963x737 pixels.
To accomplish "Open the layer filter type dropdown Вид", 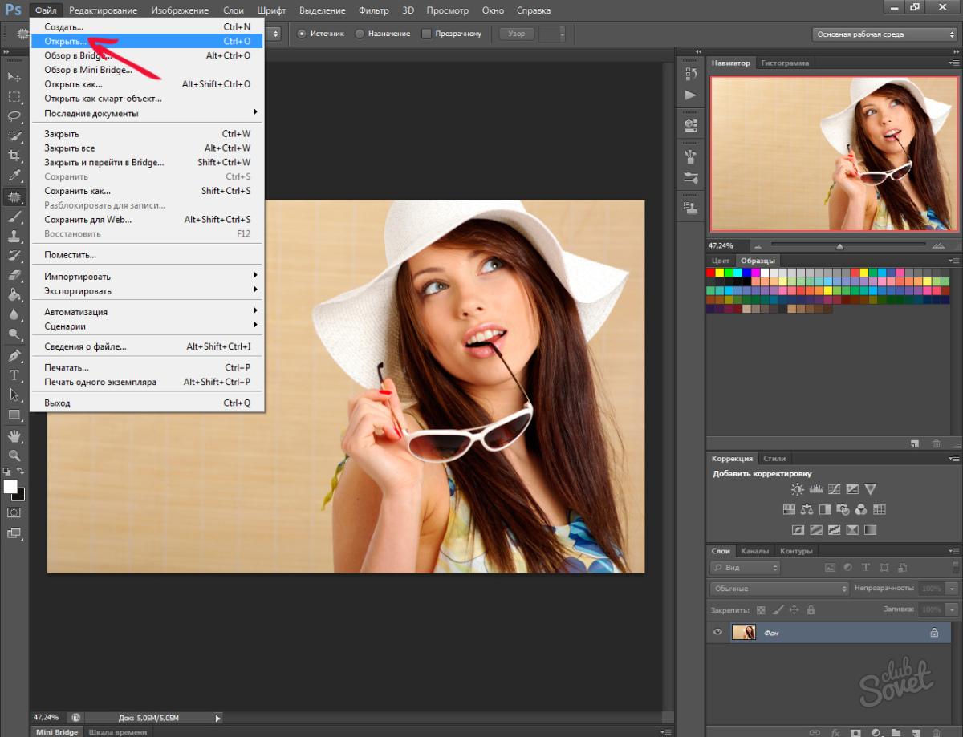I will 745,567.
